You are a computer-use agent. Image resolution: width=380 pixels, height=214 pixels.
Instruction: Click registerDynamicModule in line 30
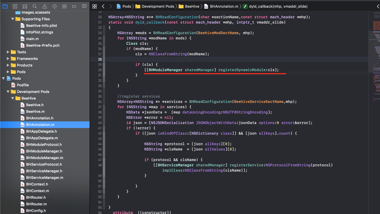click(242, 70)
